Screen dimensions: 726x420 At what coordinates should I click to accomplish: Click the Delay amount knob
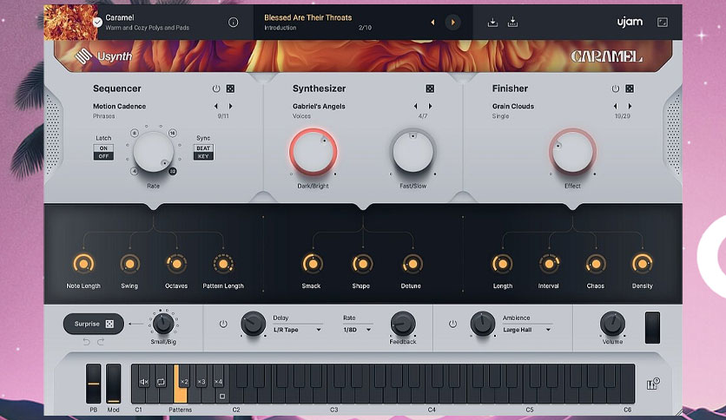click(x=254, y=324)
